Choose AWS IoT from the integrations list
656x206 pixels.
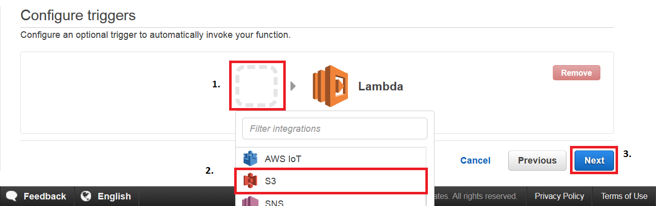tap(283, 159)
